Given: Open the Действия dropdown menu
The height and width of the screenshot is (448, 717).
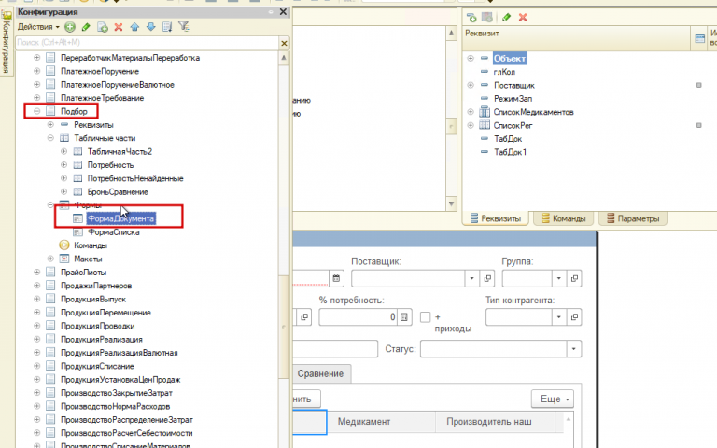Looking at the screenshot, I should (38, 27).
